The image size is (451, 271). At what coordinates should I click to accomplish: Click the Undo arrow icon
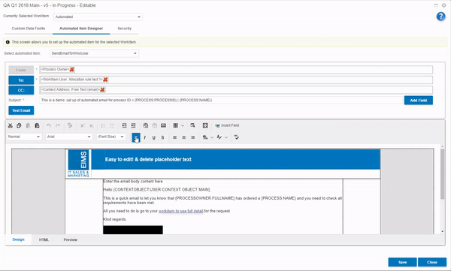click(49, 125)
